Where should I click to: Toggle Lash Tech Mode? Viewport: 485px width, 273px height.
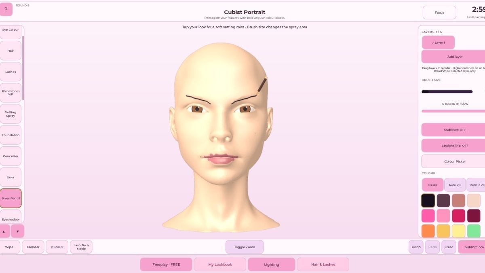[81, 247]
